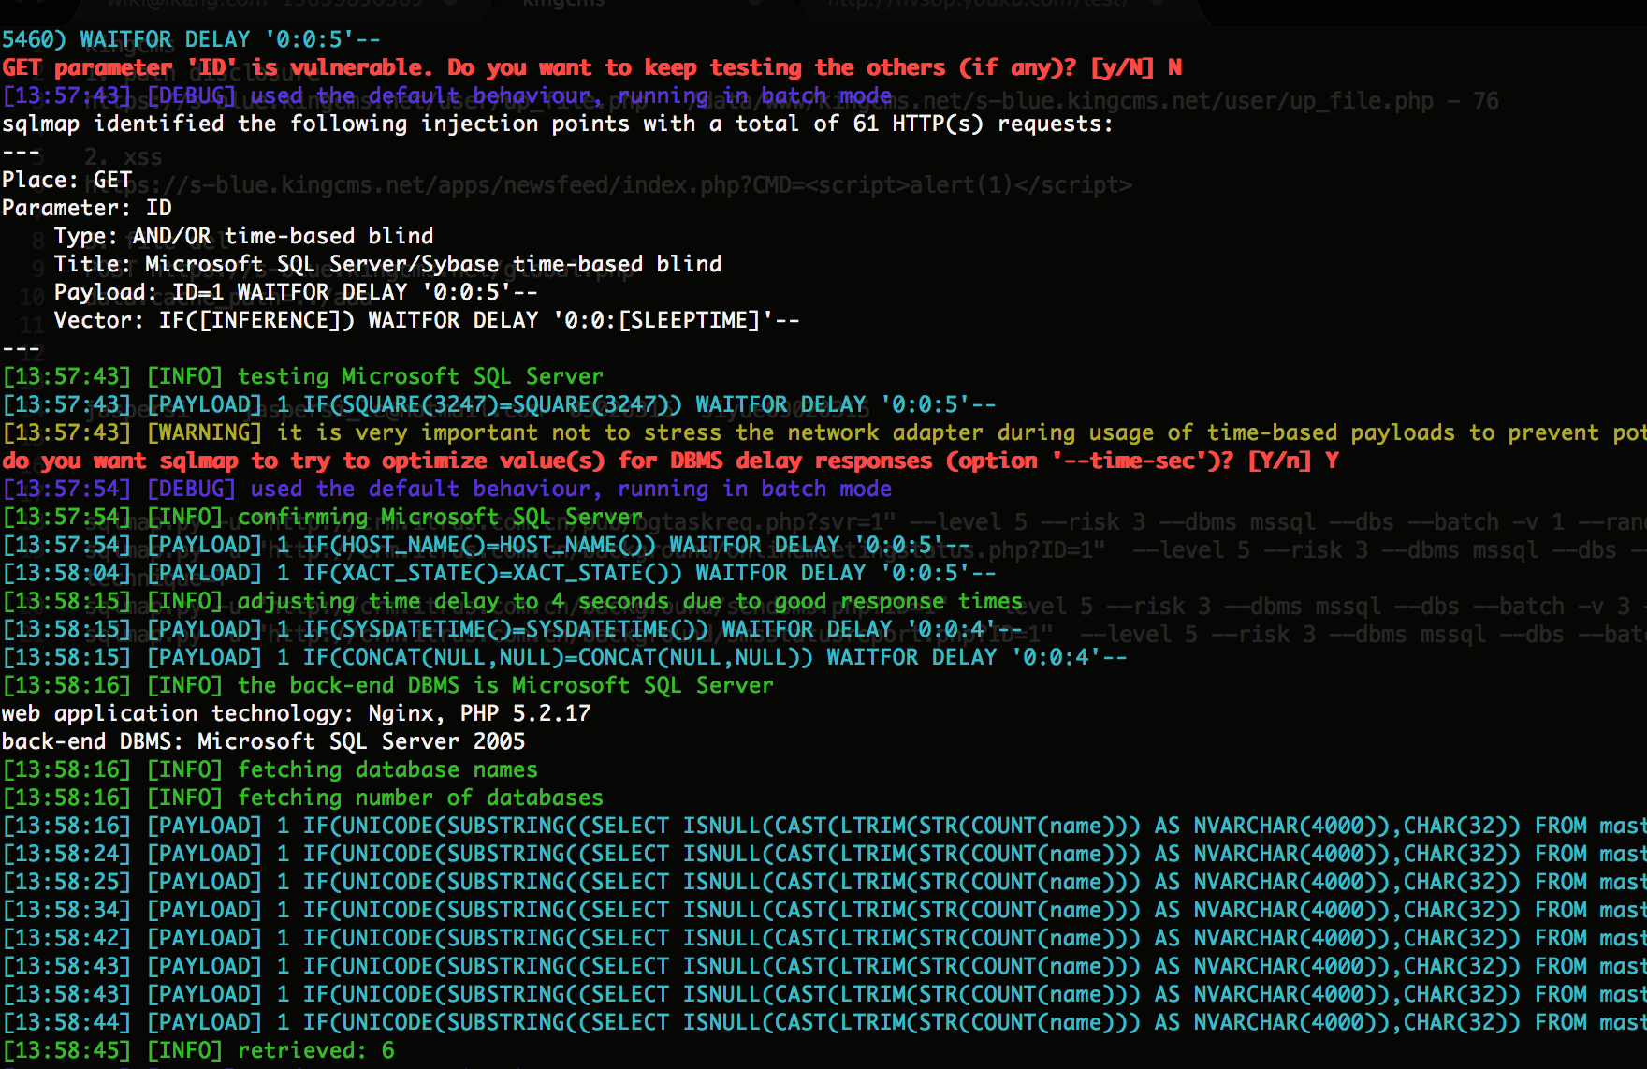Click the line "5460) WAITFOR DELAY '0:0:5'--"
This screenshot has width=1647, height=1069.
click(191, 39)
